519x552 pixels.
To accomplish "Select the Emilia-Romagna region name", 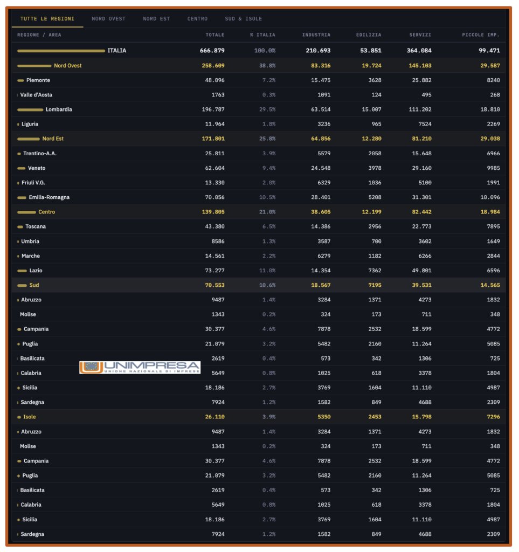I will pos(49,197).
